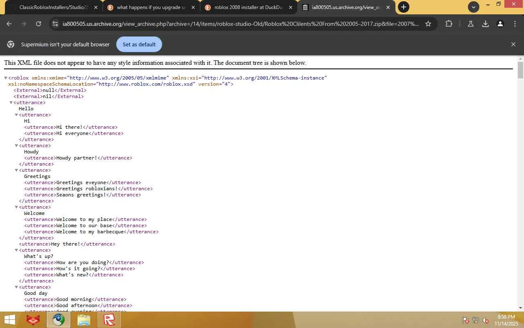Click the 'Good morning' utterance line

(75, 299)
